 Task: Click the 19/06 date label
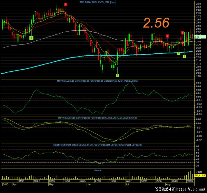pos(113,181)
